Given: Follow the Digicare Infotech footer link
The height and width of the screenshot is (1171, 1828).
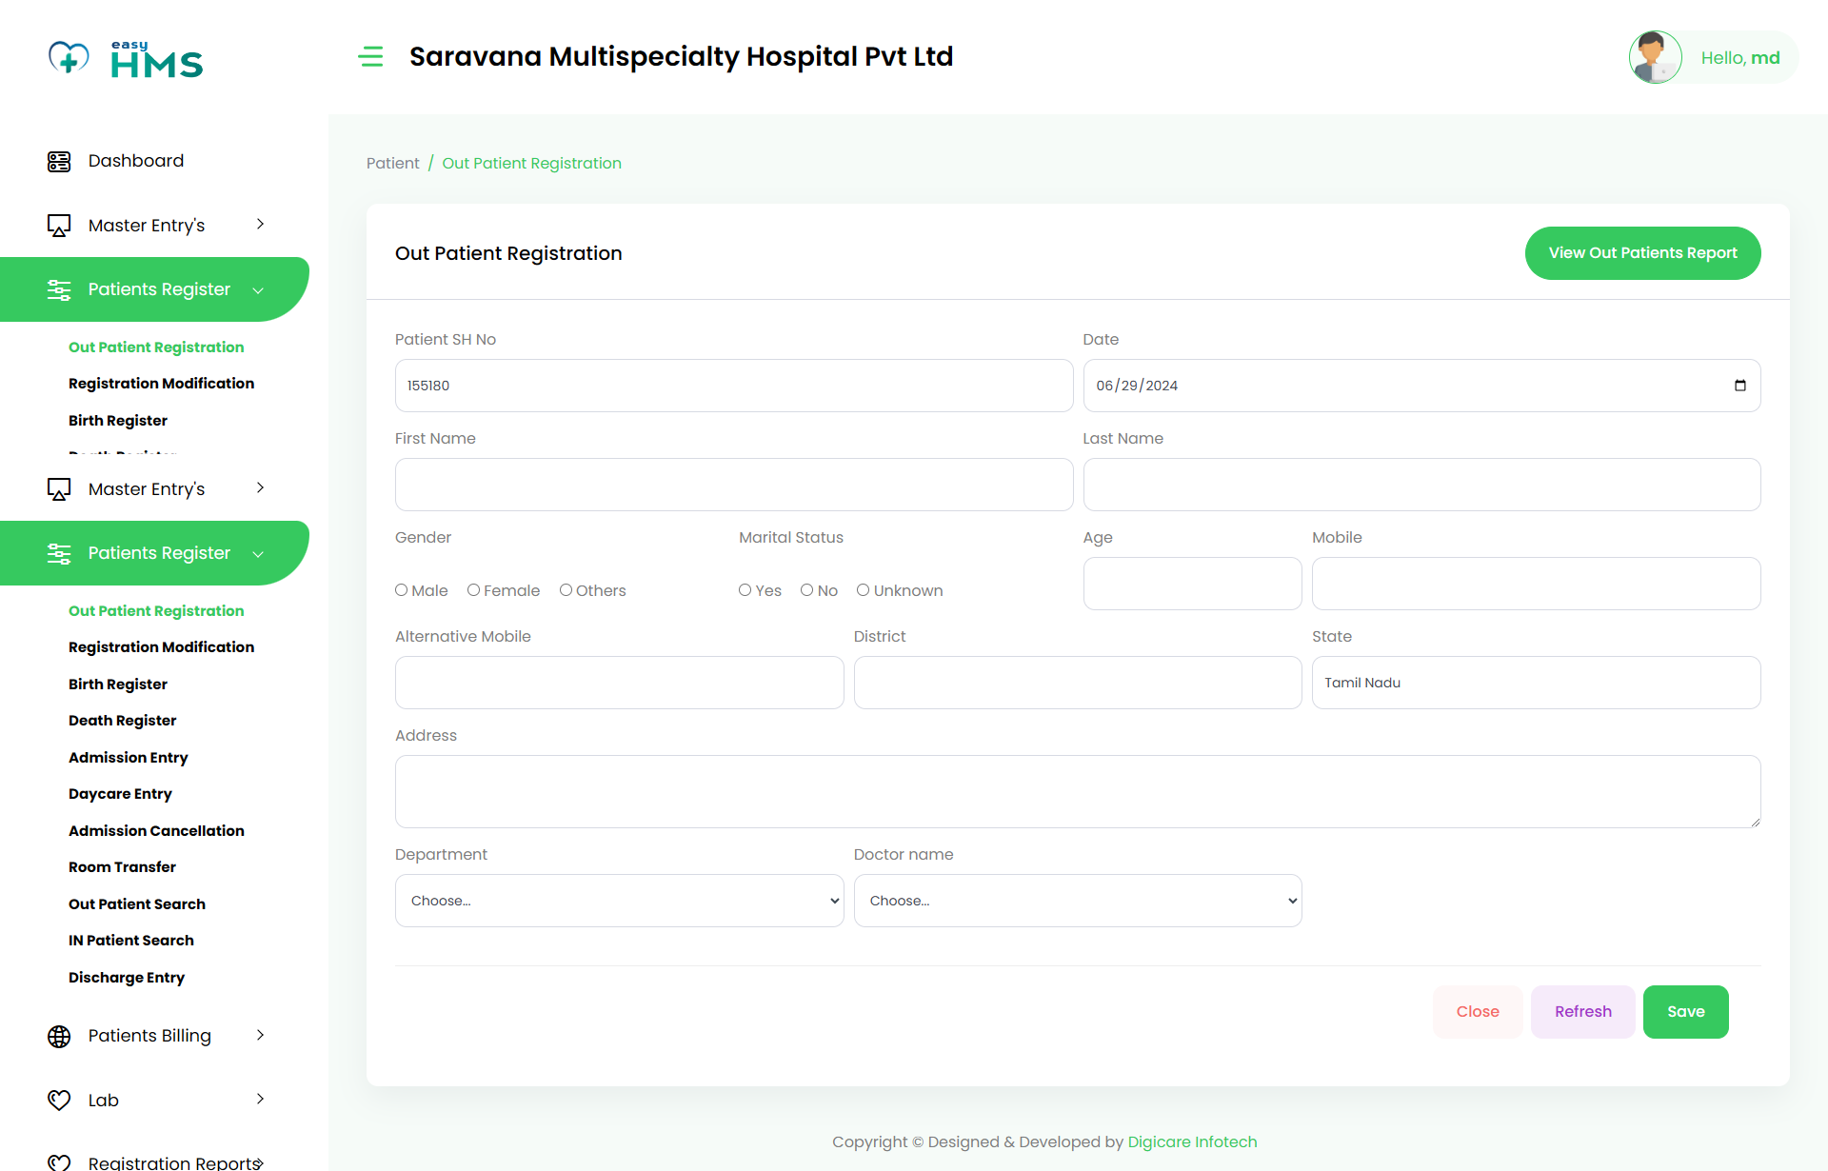Looking at the screenshot, I should click(1192, 1142).
